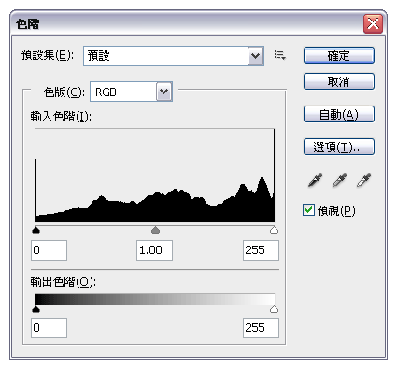This screenshot has width=397, height=369.
Task: Toggle the 預視 preview checkbox
Action: [308, 210]
